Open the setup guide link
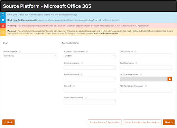This screenshot has height=128, width=177. coord(22,20)
